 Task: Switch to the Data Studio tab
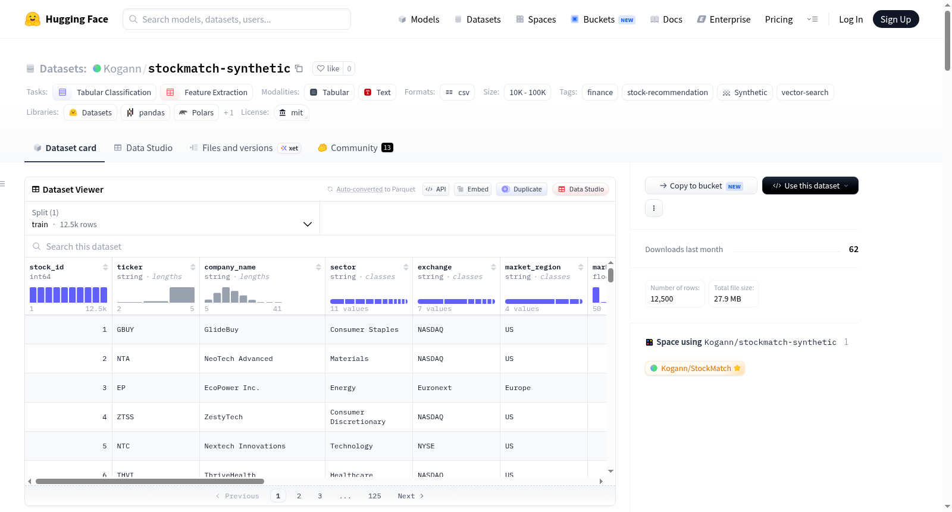coord(143,148)
